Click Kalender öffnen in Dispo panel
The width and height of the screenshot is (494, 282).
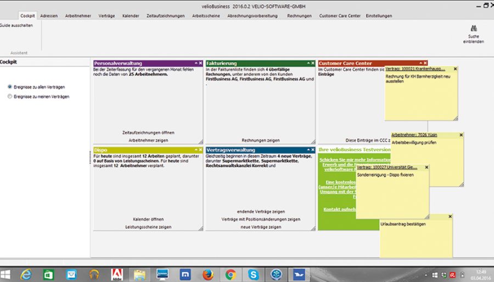[148, 219]
